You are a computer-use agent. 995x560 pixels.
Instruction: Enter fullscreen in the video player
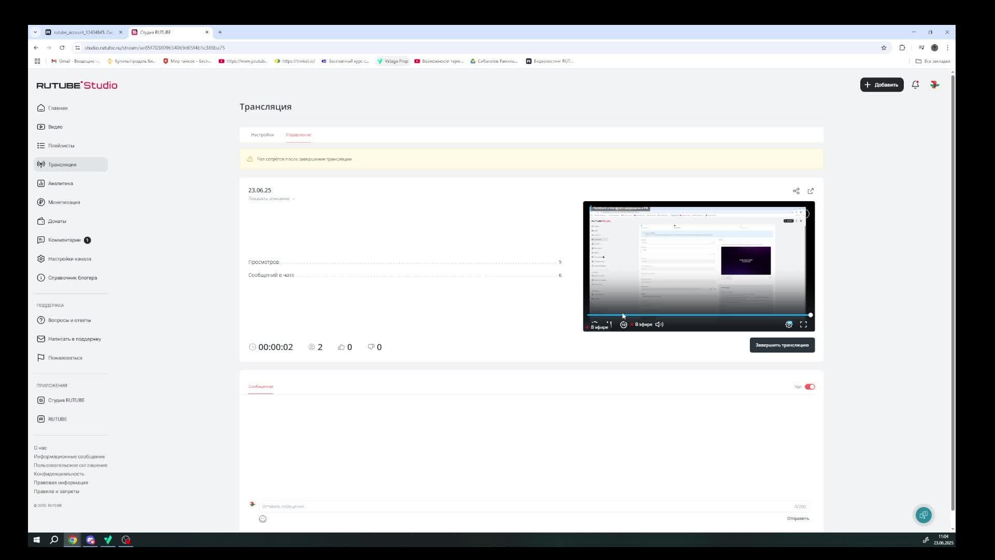pos(803,325)
